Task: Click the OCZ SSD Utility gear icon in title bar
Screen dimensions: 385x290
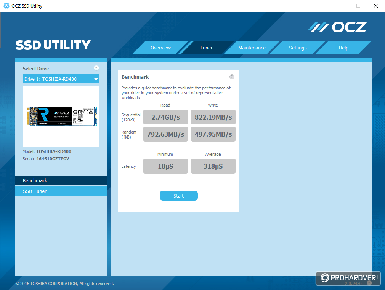Action: tap(6, 6)
